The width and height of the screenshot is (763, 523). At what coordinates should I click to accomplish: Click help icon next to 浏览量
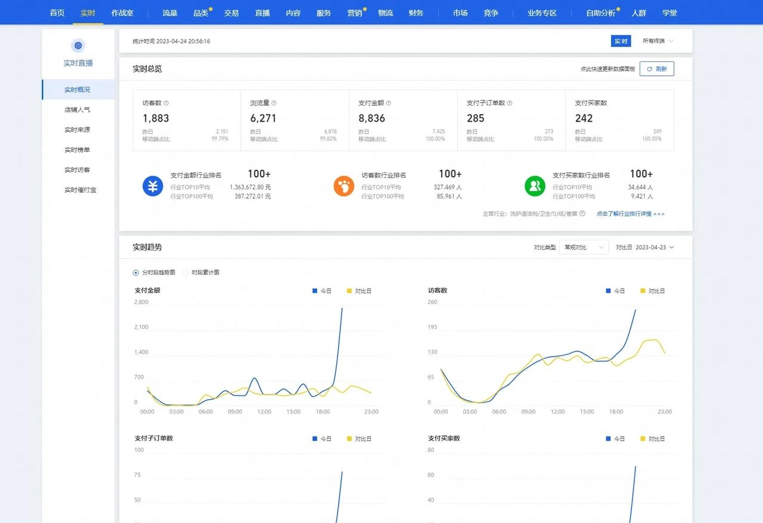(x=274, y=103)
